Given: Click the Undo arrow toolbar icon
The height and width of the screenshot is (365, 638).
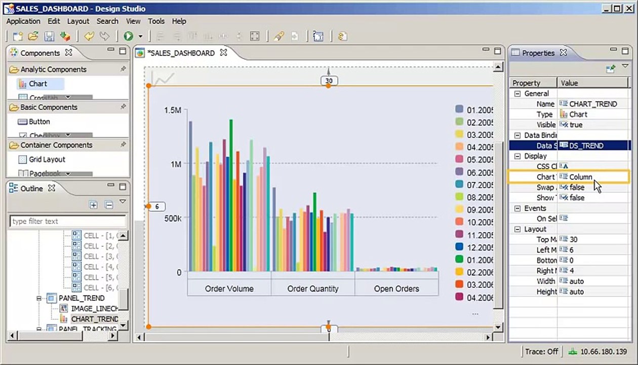Looking at the screenshot, I should click(x=89, y=36).
